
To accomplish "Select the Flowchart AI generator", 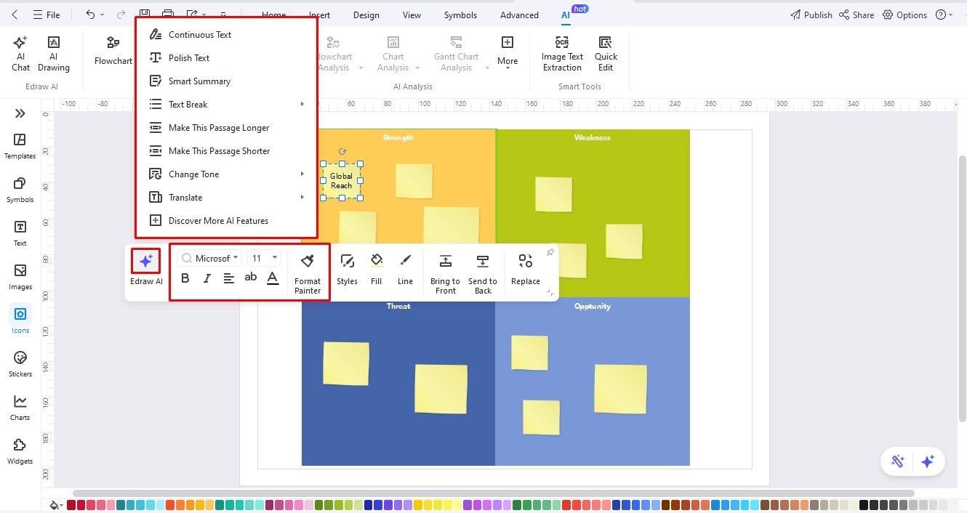I will (x=113, y=51).
